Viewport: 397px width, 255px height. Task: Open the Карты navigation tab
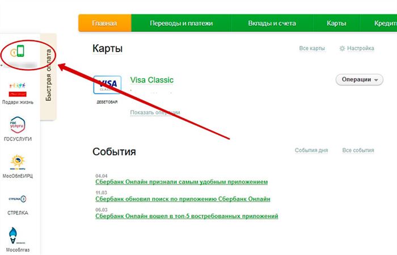pyautogui.click(x=336, y=23)
